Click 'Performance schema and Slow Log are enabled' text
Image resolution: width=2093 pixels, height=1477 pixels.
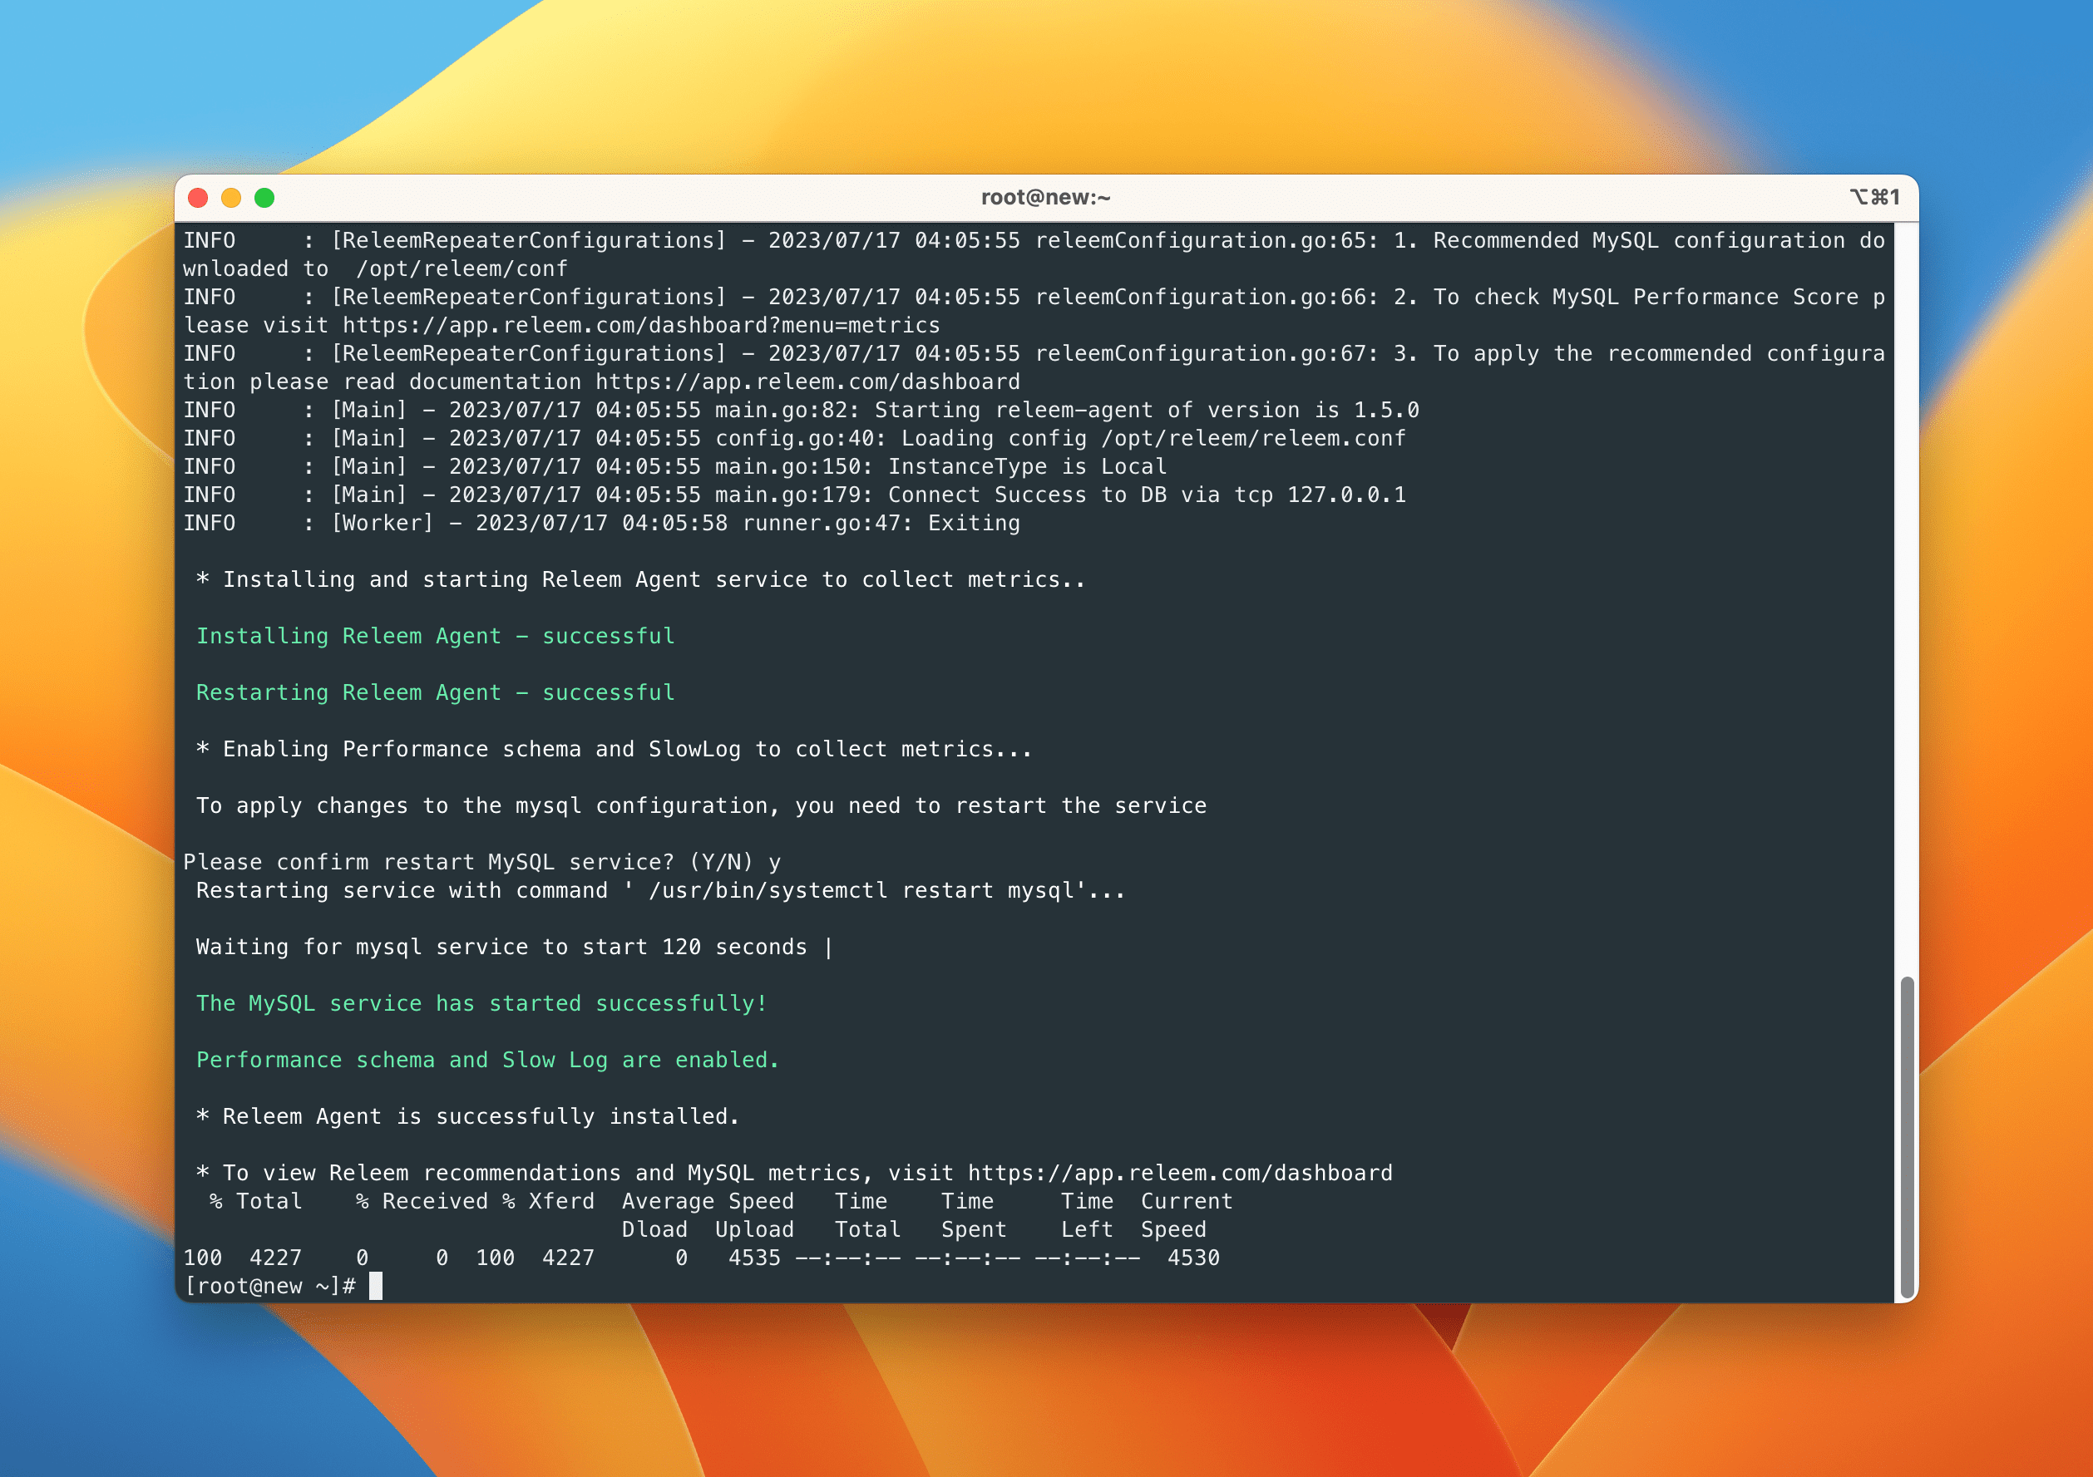pyautogui.click(x=487, y=1060)
